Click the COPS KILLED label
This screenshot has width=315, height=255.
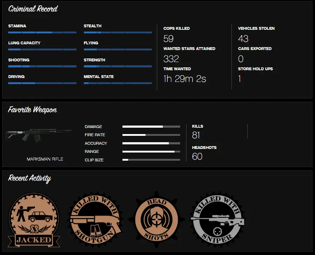pyautogui.click(x=177, y=28)
